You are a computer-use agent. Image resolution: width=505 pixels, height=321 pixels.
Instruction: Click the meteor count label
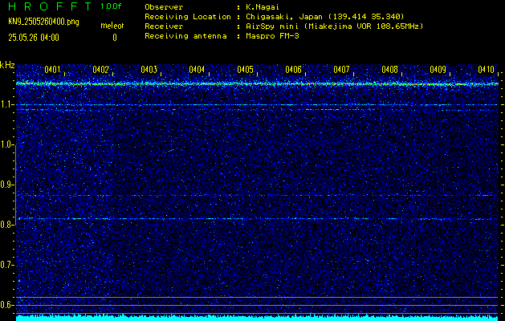click(112, 26)
